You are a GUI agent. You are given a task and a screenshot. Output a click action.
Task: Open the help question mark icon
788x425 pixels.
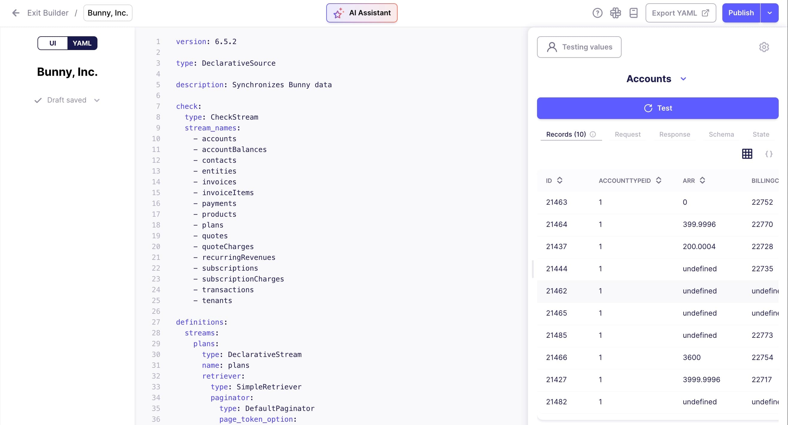tap(597, 13)
